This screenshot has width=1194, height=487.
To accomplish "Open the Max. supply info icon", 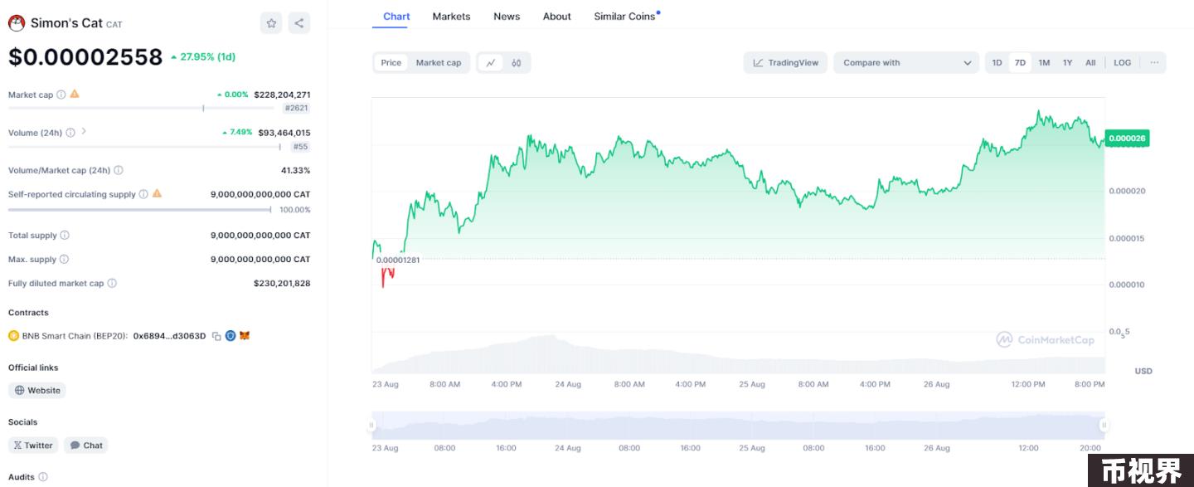I will pyautogui.click(x=64, y=260).
